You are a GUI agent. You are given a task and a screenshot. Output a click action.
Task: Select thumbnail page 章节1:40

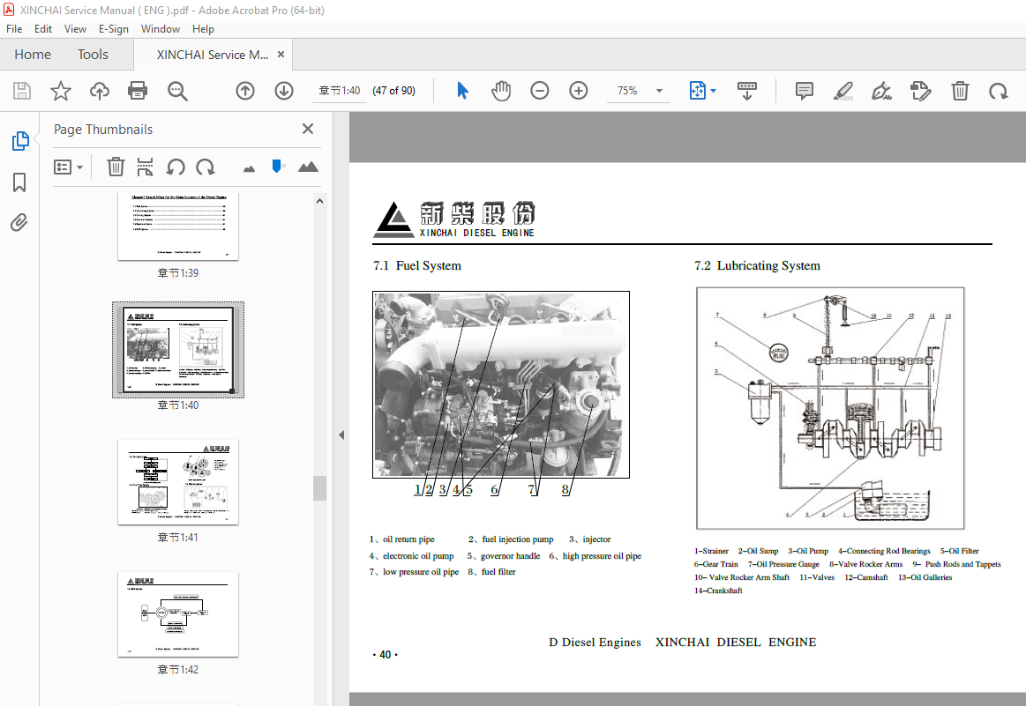pyautogui.click(x=178, y=350)
